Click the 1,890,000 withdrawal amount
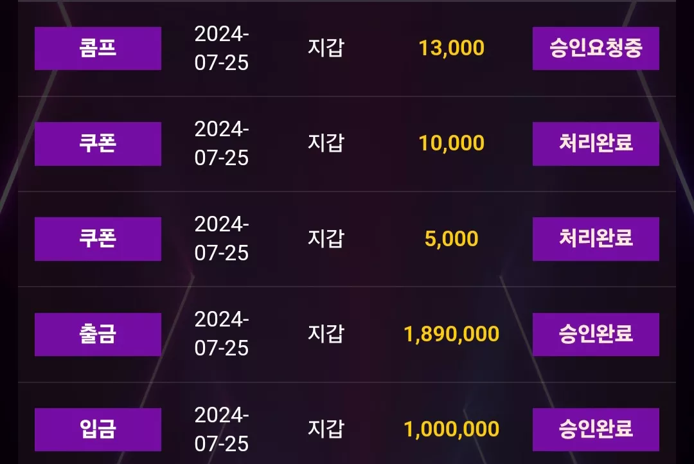 452,334
